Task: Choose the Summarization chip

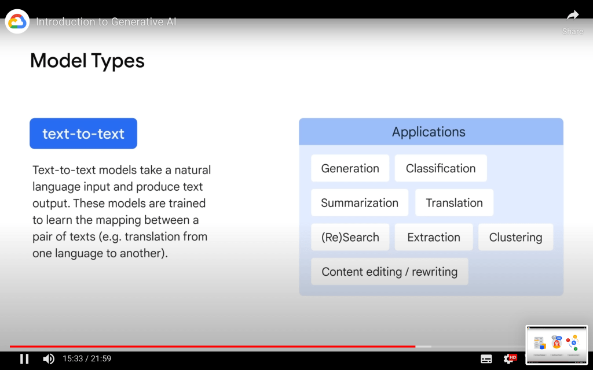Action: (360, 203)
